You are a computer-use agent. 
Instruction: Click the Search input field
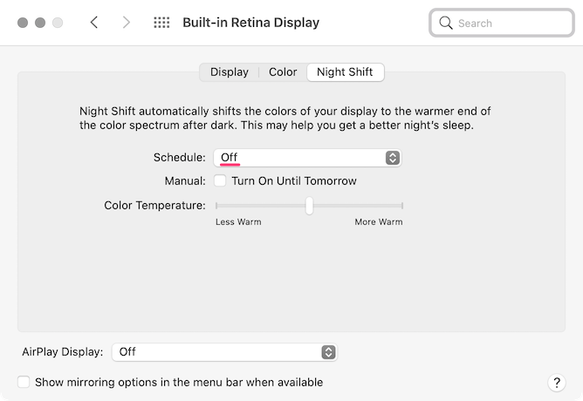497,23
